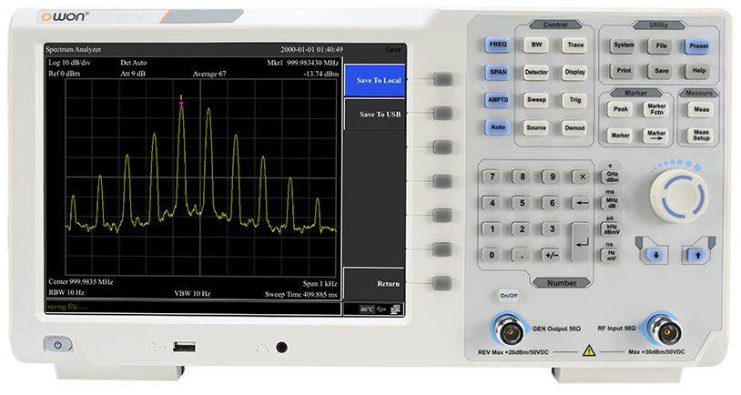Select Save To USB softkey option
Viewport: 741px width, 395px height.
[379, 115]
